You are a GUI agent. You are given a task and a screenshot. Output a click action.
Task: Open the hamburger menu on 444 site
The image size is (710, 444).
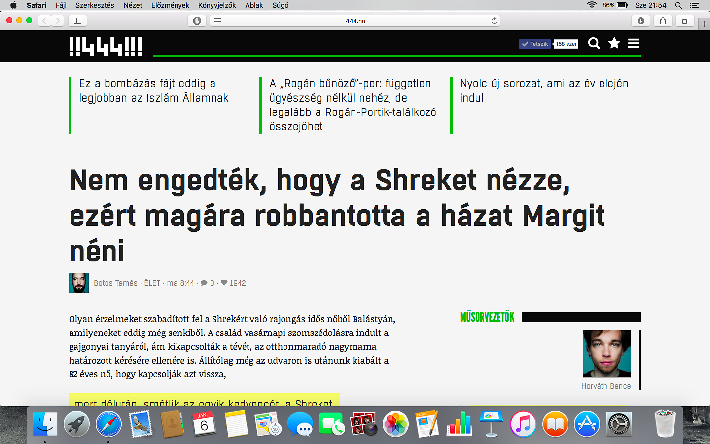(634, 44)
